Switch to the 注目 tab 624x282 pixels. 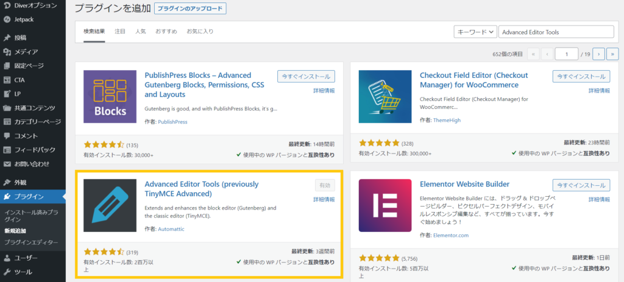click(x=120, y=32)
